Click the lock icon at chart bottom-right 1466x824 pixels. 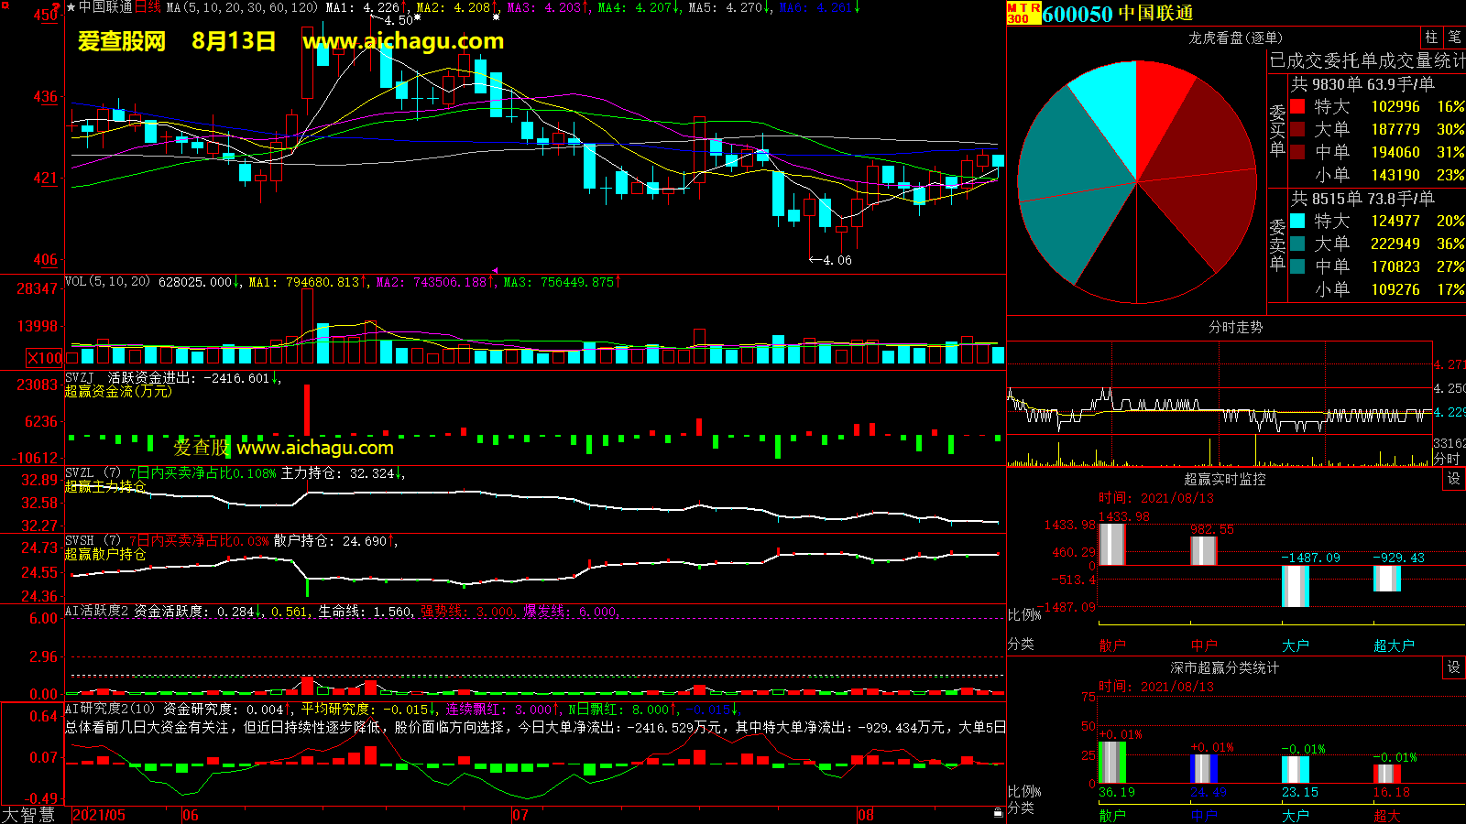click(998, 812)
